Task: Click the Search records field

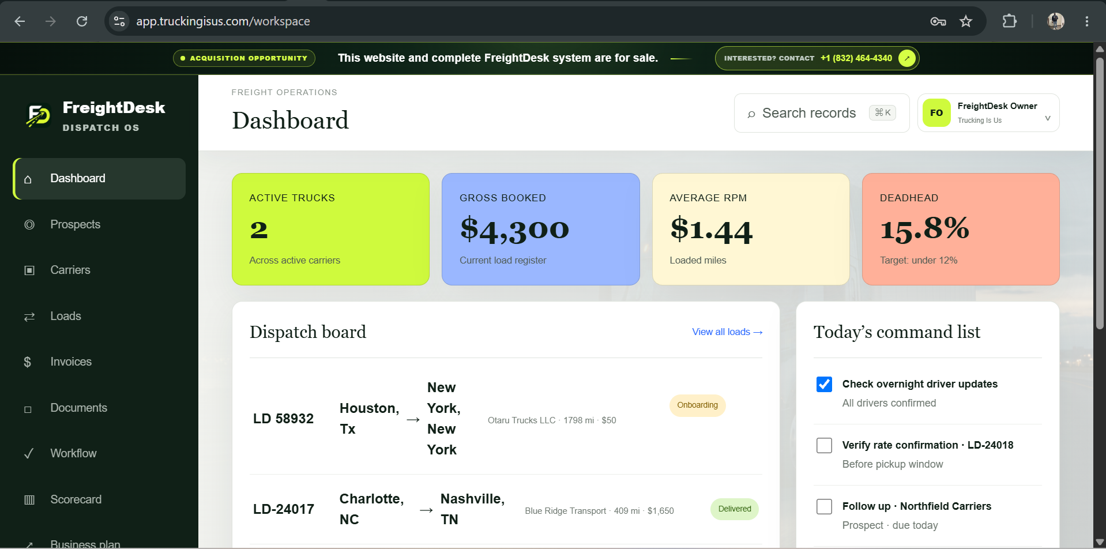Action: 822,113
